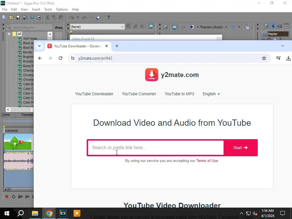Open Master Bus audio properties icon
Image resolution: width=292 pixels, height=219 pixels.
[266, 26]
